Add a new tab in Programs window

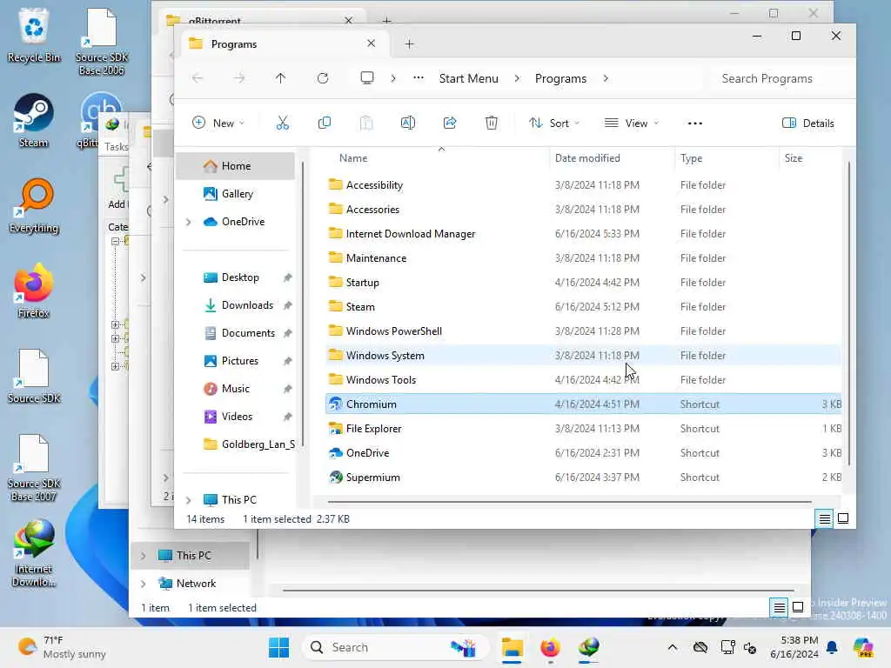point(409,43)
